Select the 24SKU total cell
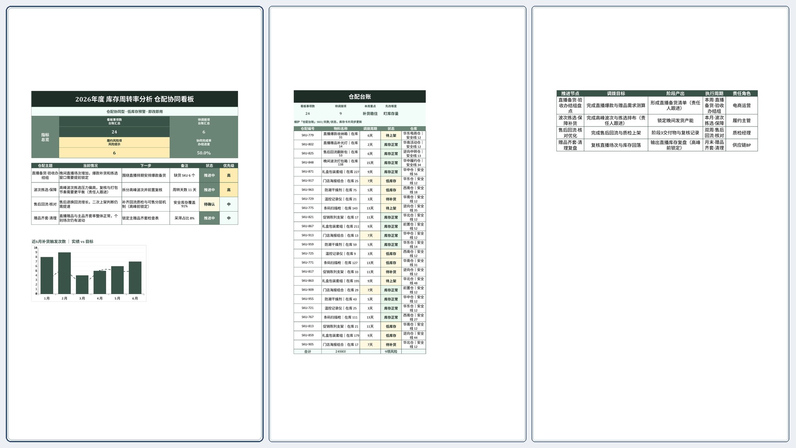The image size is (796, 448). tap(340, 351)
